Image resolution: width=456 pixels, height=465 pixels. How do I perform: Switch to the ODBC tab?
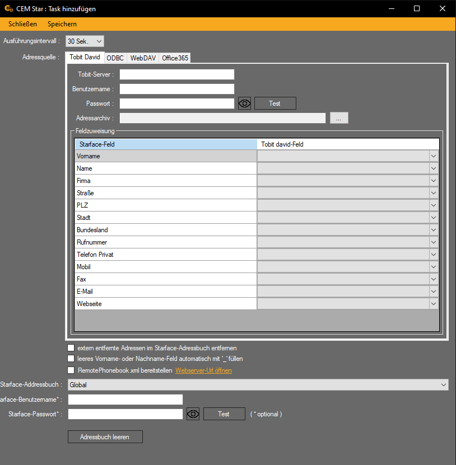pos(115,58)
